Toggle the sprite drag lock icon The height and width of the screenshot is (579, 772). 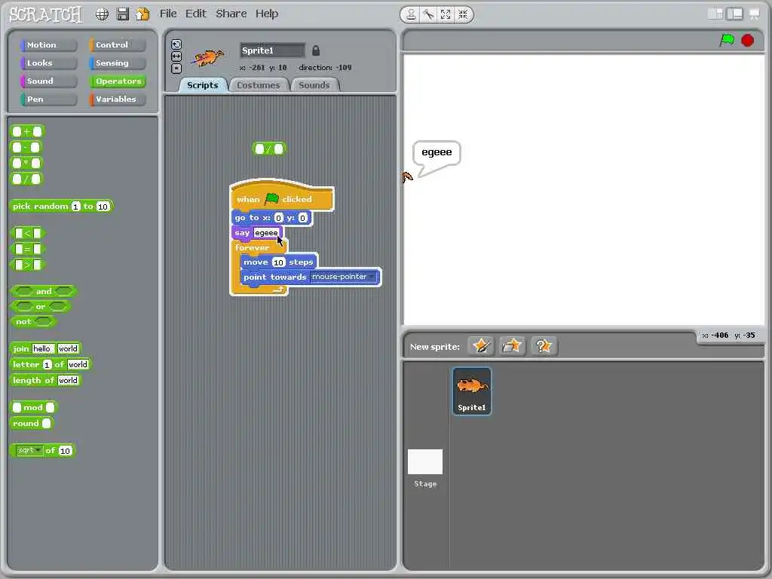(x=316, y=51)
